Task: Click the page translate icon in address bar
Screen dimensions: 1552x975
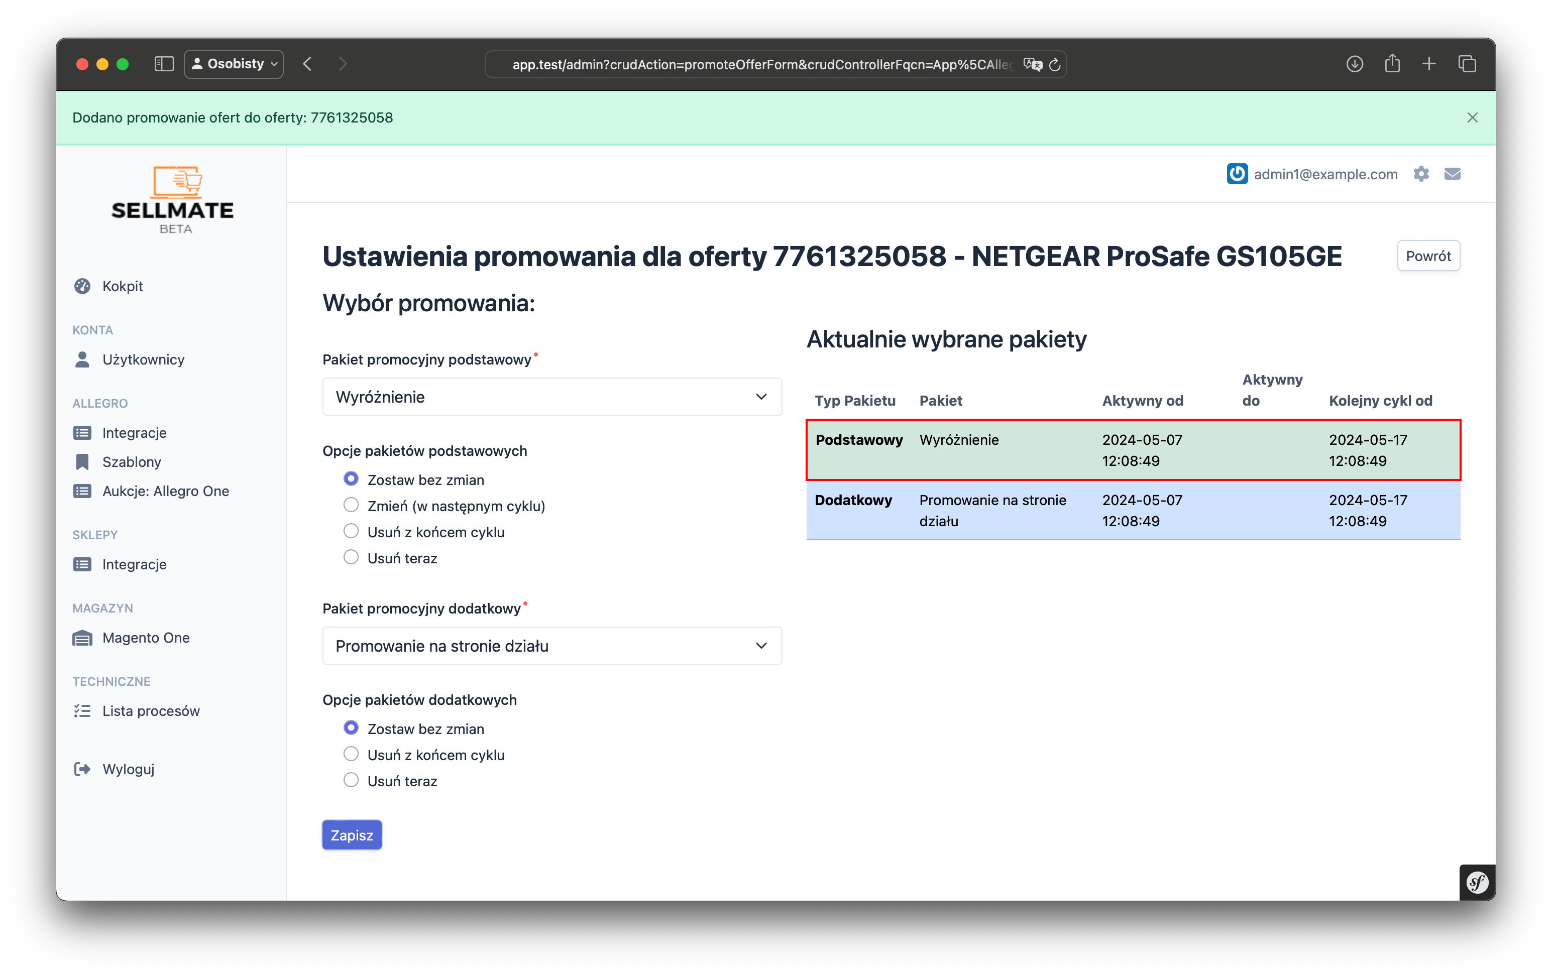Action: pyautogui.click(x=1032, y=64)
